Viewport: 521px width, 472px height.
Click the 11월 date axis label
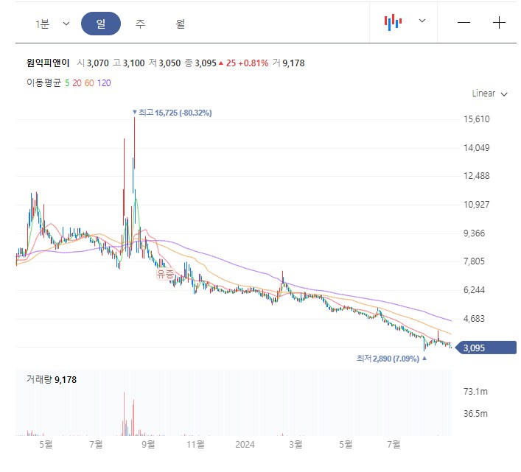tap(195, 444)
